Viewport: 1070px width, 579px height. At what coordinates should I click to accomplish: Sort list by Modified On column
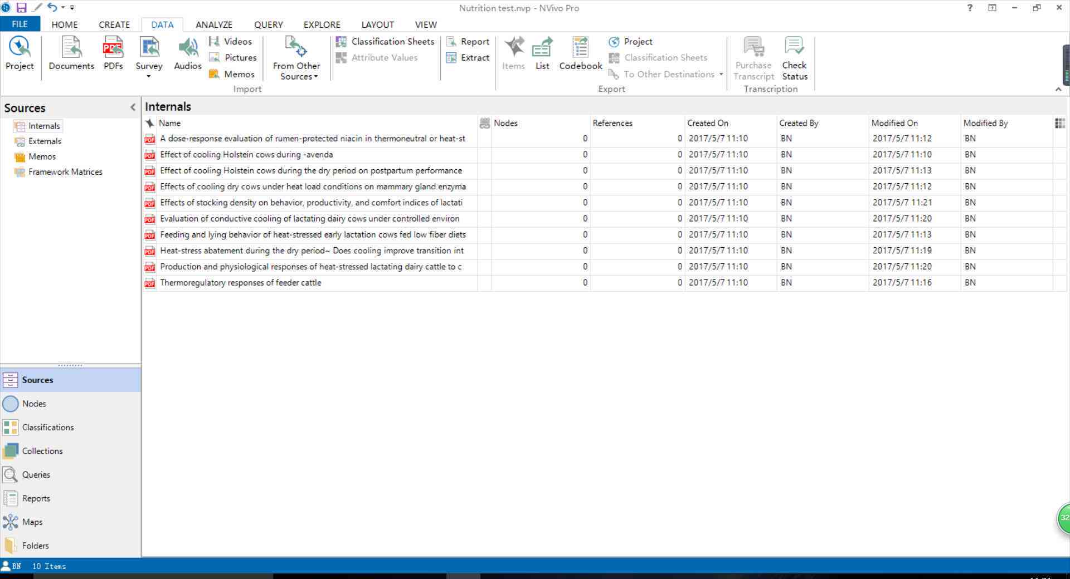(x=915, y=123)
